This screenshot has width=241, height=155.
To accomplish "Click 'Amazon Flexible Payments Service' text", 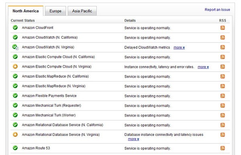I will pyautogui.click(x=49, y=96).
